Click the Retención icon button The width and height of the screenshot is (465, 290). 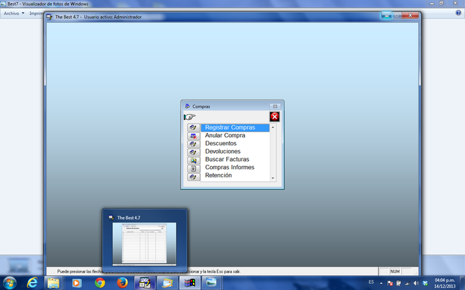[194, 177]
